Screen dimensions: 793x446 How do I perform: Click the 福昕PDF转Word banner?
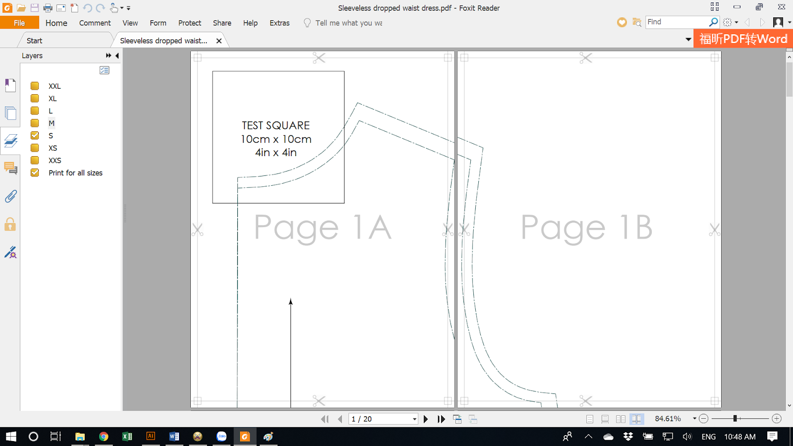pos(742,38)
